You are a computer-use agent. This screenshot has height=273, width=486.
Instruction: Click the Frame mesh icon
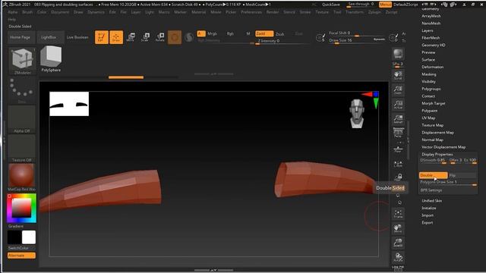[x=398, y=214]
